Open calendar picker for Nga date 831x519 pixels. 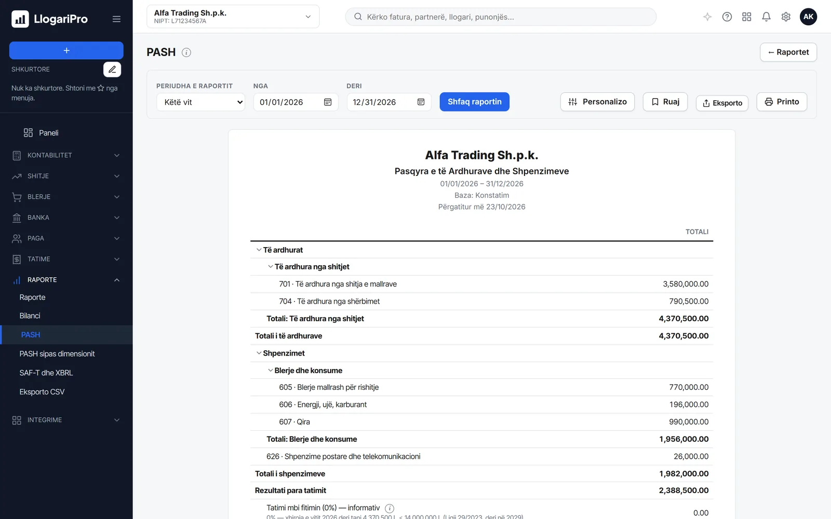tap(328, 102)
